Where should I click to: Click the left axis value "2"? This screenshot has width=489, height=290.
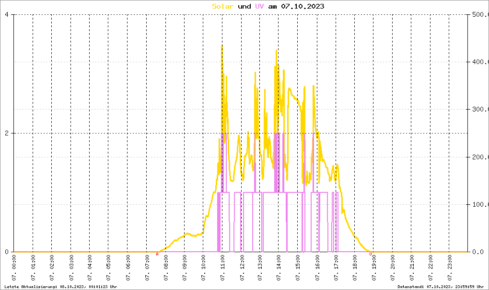click(x=7, y=133)
